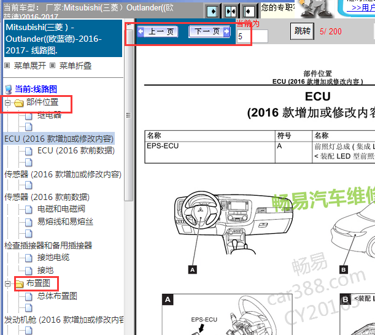Open 检查插接器和备用插接器 tree item
This screenshot has height=335, width=375.
pyautogui.click(x=48, y=245)
